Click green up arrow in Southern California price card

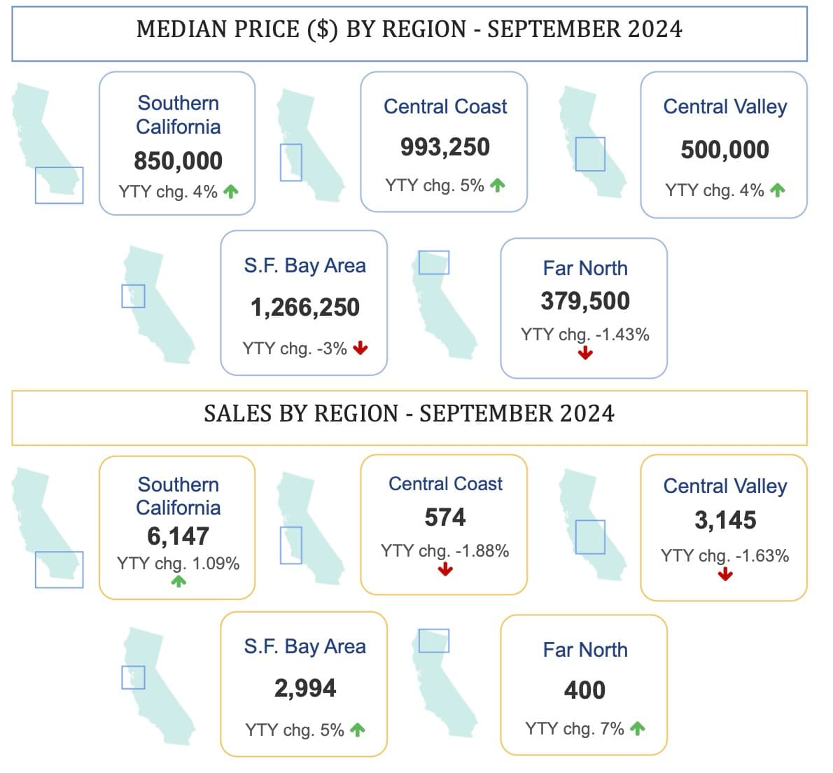231,191
